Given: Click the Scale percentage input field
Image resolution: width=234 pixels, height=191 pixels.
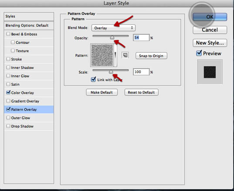Looking at the screenshot, I should click(141, 72).
